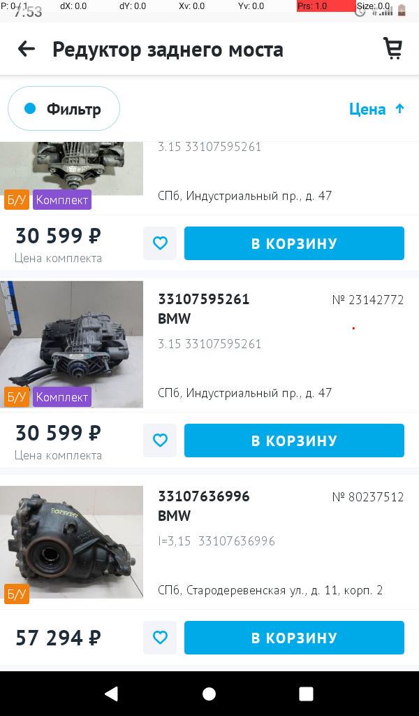This screenshot has height=716, width=419.
Task: Open photo of partially visible top gearbox
Action: click(72, 169)
